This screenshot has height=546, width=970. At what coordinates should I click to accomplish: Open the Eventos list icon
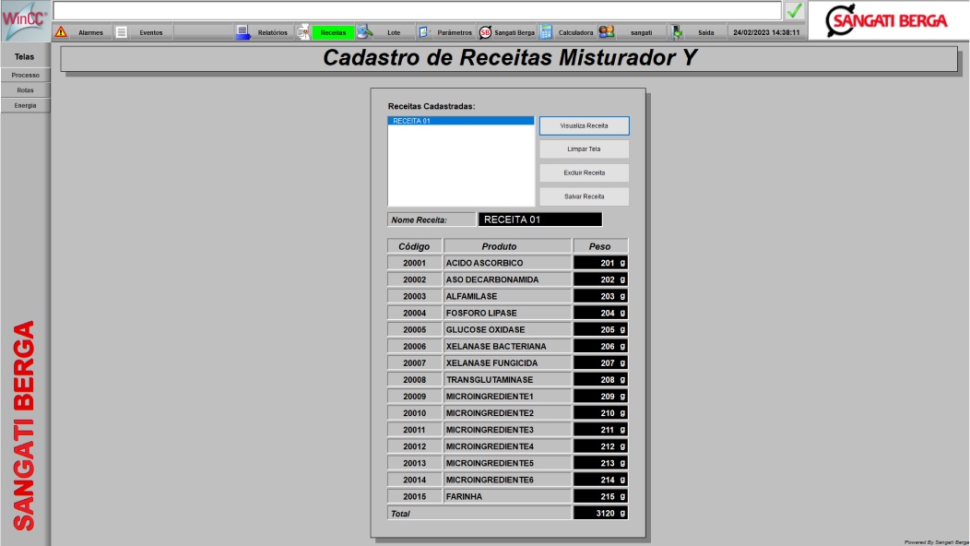[122, 32]
